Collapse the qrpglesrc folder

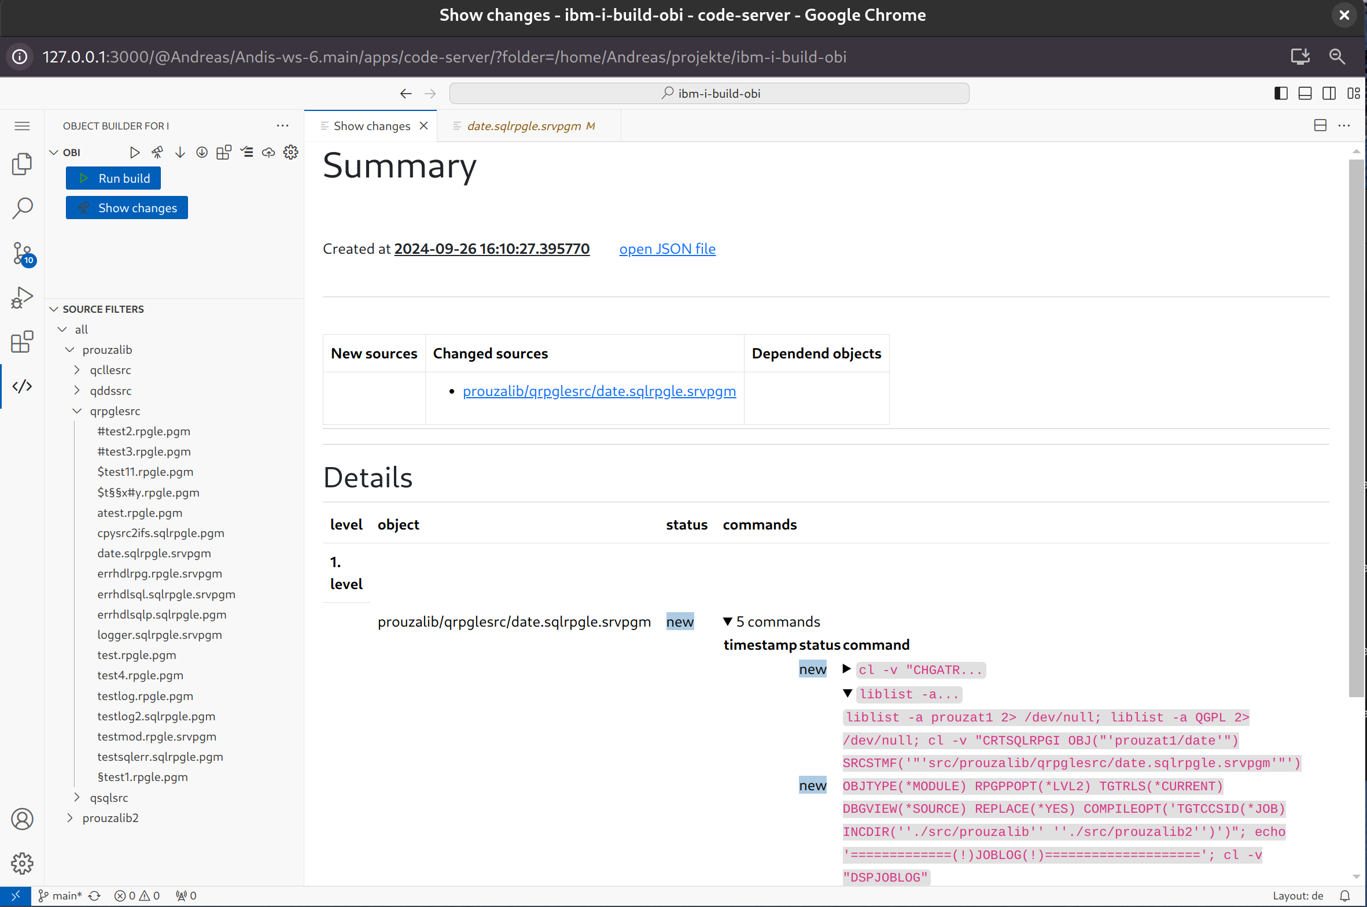(77, 410)
